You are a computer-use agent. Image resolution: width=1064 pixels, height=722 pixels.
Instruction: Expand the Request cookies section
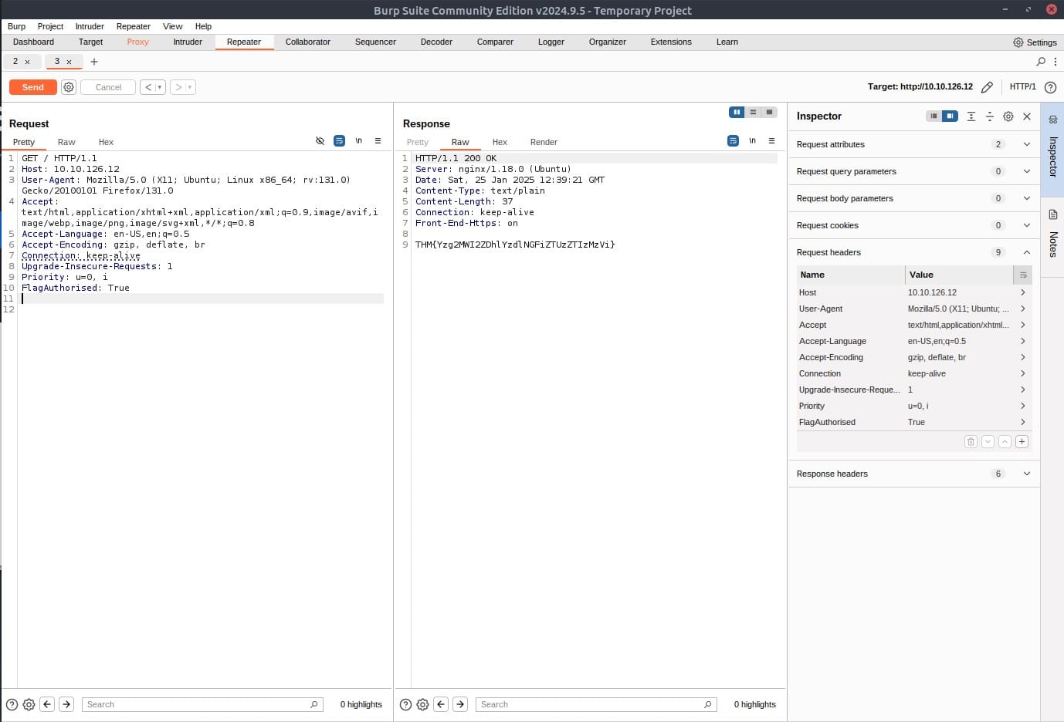point(1026,225)
